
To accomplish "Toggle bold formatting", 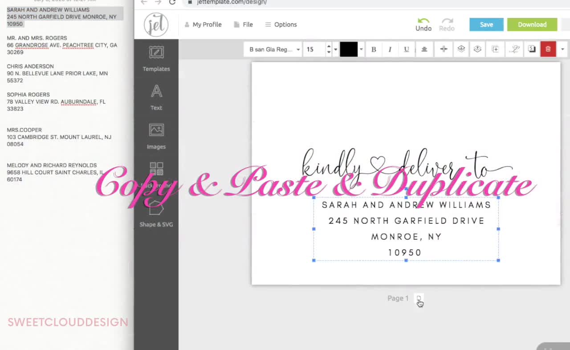I will (x=374, y=49).
